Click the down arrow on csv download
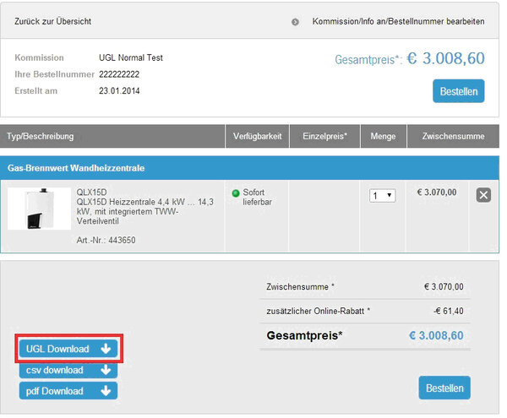 click(x=105, y=370)
